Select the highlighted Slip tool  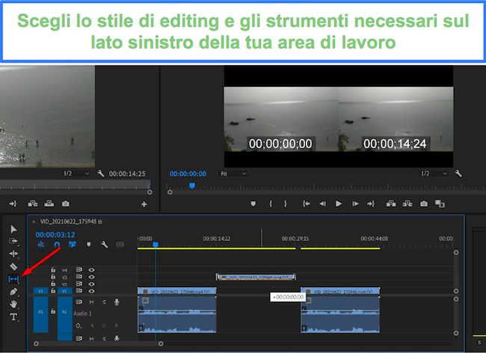point(13,279)
